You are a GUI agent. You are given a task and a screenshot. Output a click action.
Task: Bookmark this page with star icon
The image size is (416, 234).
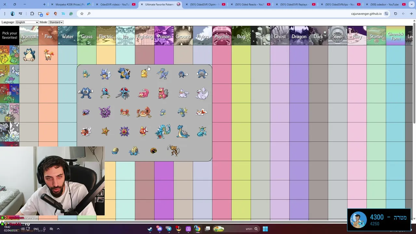coord(82,14)
